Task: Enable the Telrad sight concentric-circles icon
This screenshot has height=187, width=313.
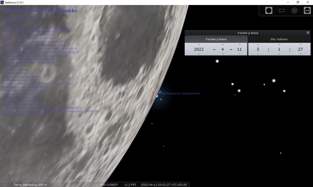Action: pos(295,11)
